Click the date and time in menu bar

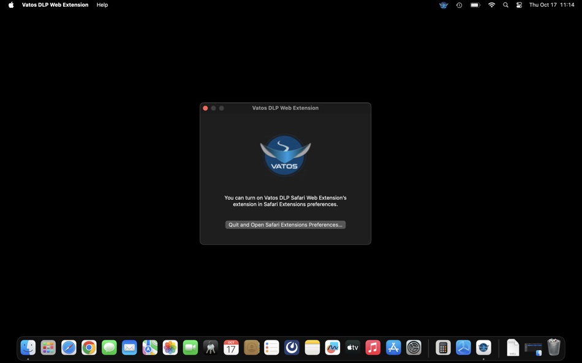[551, 5]
